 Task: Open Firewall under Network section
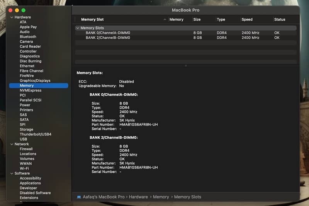point(26,149)
